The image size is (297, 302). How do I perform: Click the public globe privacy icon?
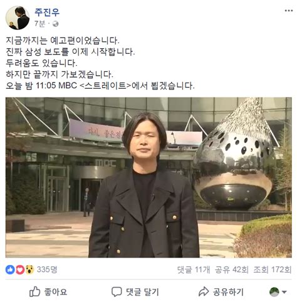[55, 24]
